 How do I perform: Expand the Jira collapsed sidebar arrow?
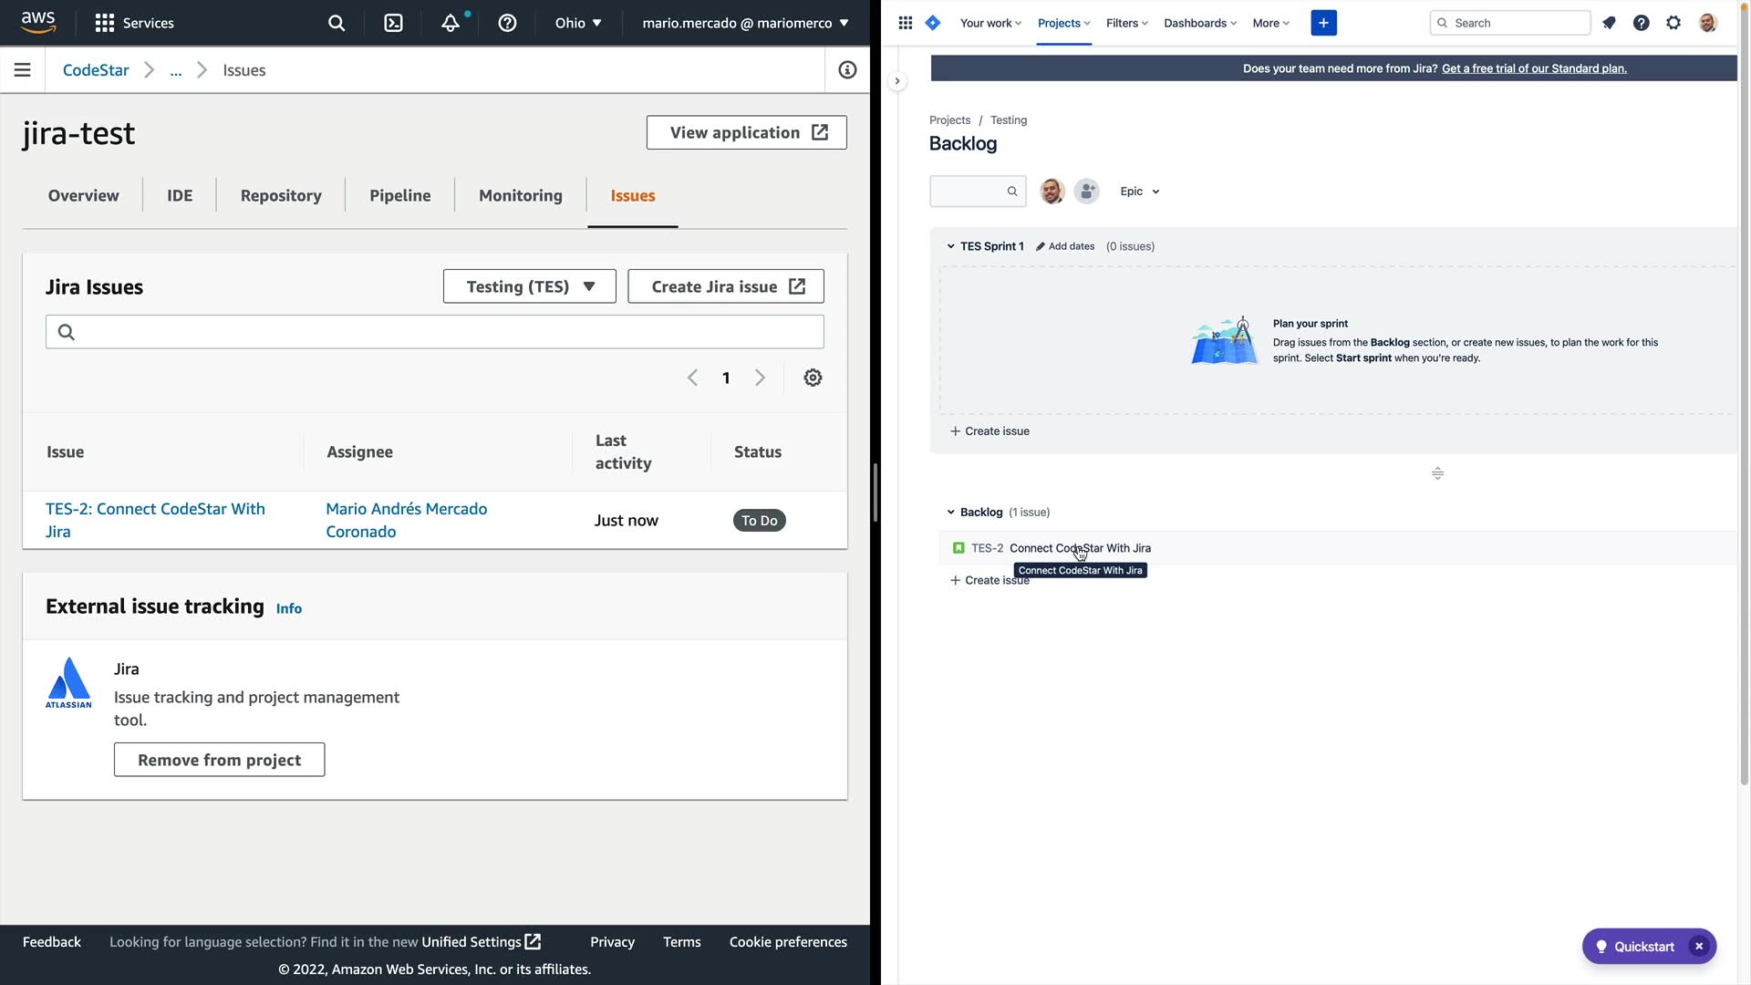[x=897, y=81]
